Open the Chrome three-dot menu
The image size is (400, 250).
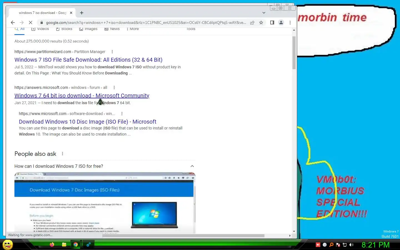point(290,22)
